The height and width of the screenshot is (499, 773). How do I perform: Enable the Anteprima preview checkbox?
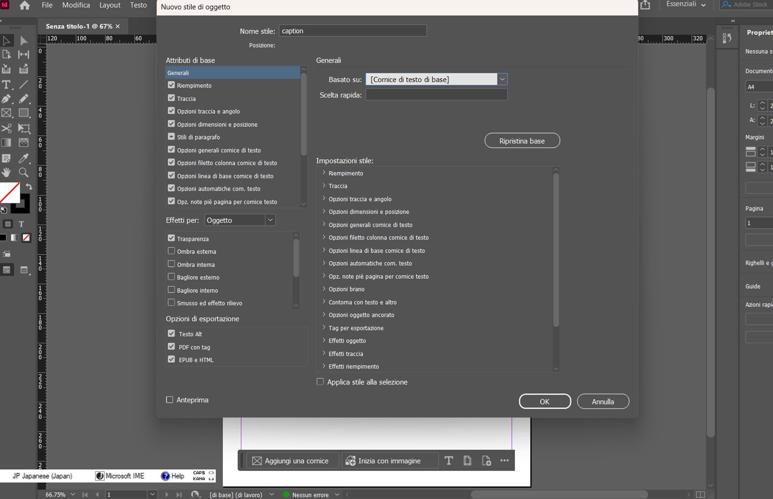[x=170, y=399]
